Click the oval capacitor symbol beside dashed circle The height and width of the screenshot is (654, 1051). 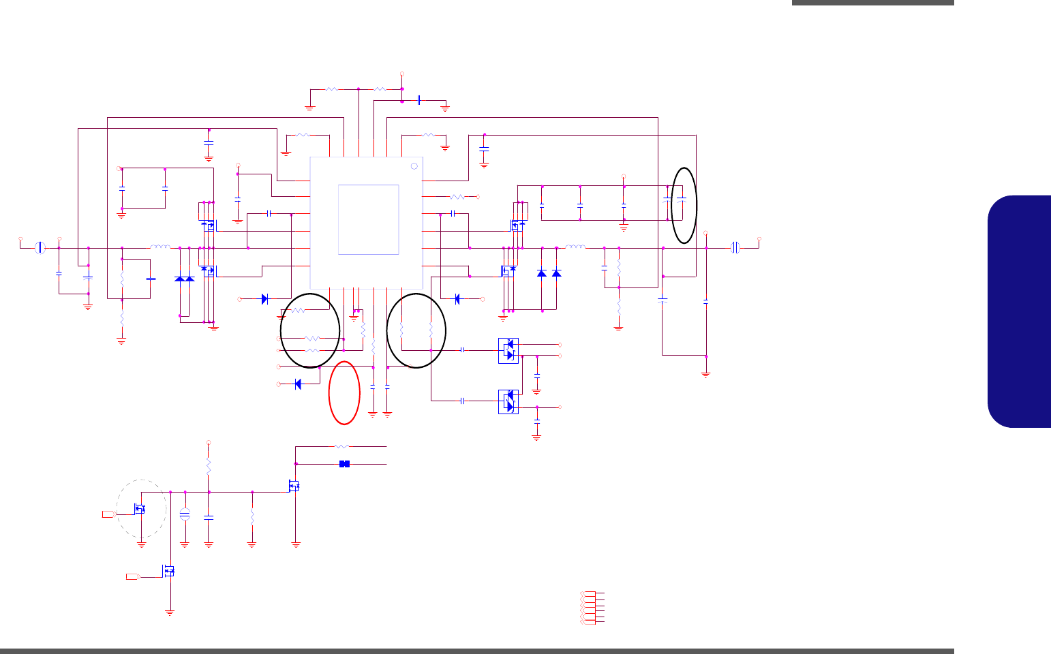click(184, 514)
